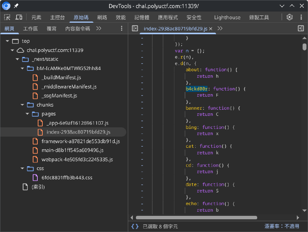Open the file tree more options menu
308x232 pixels.
122,28
